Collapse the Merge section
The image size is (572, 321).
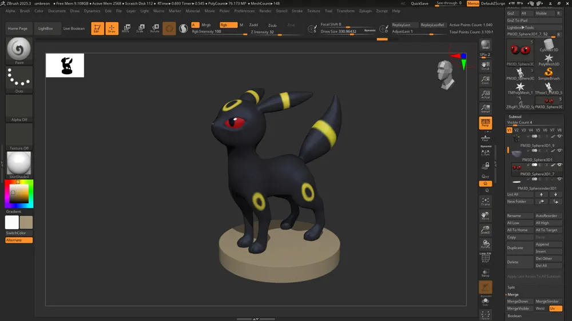tap(513, 294)
